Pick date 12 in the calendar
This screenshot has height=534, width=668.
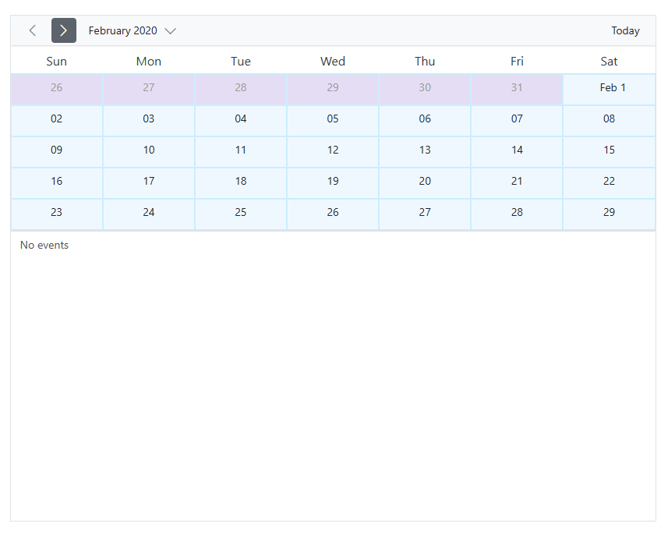click(333, 152)
